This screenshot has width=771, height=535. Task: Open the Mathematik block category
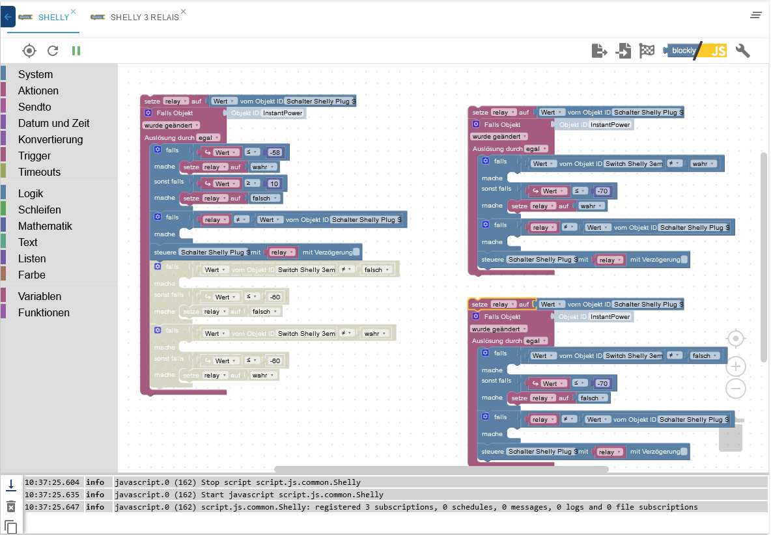[x=45, y=226]
